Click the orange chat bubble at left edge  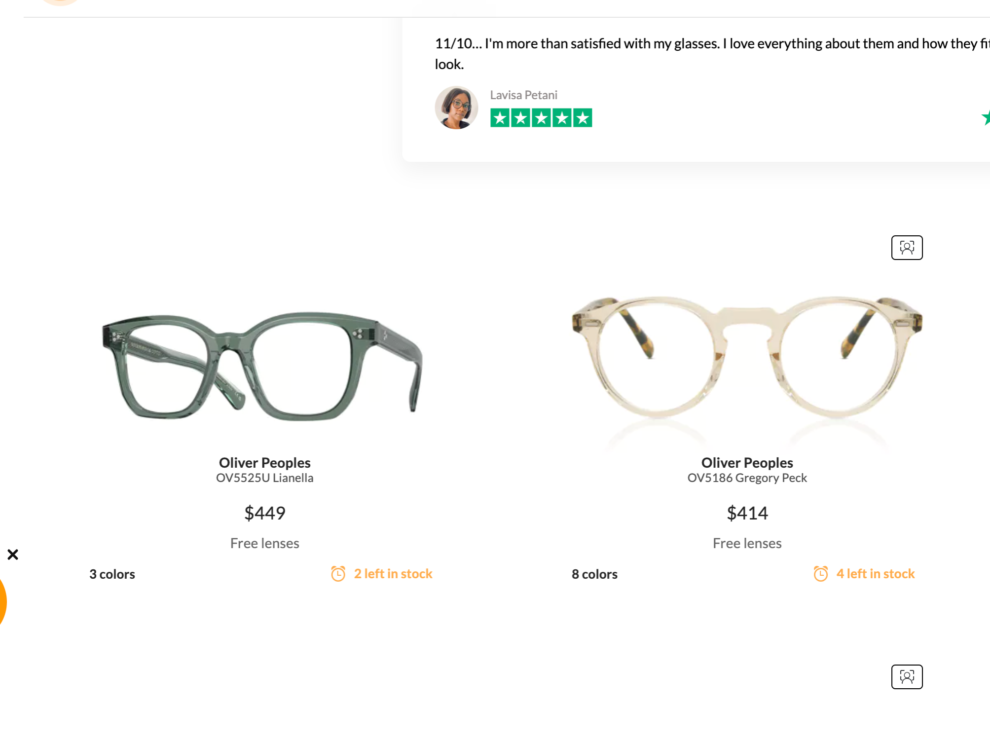point(2,602)
